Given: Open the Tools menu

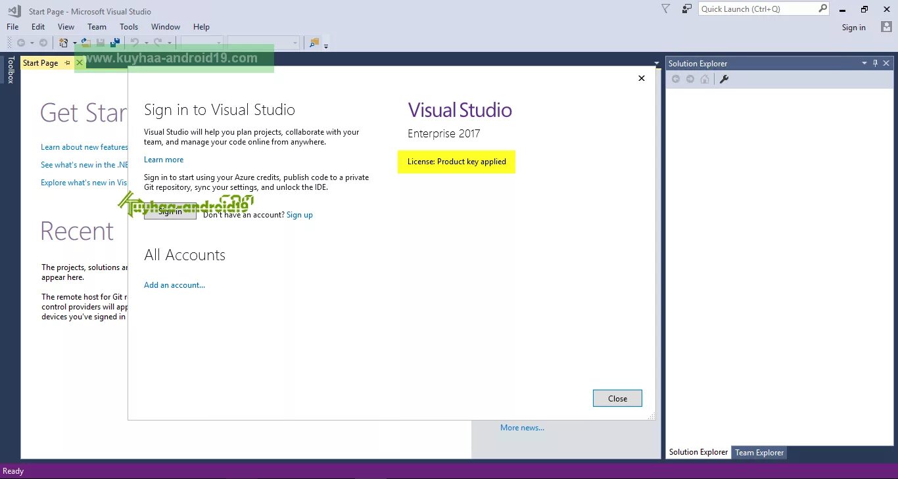Looking at the screenshot, I should 129,27.
